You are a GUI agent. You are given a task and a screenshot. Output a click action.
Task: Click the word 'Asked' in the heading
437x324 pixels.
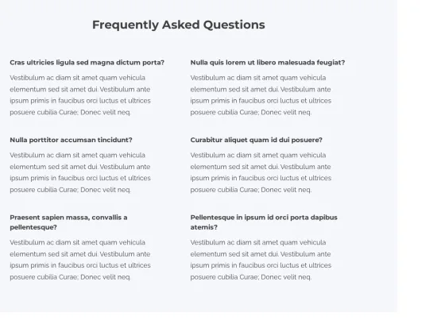[x=181, y=25]
